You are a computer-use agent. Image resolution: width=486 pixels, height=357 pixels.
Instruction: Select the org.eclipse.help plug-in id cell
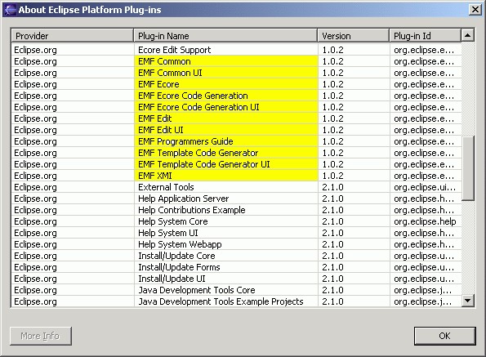(425, 221)
